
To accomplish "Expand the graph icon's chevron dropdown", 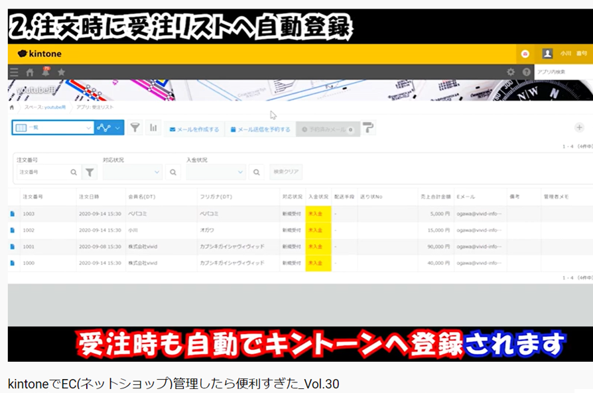I will (x=117, y=127).
